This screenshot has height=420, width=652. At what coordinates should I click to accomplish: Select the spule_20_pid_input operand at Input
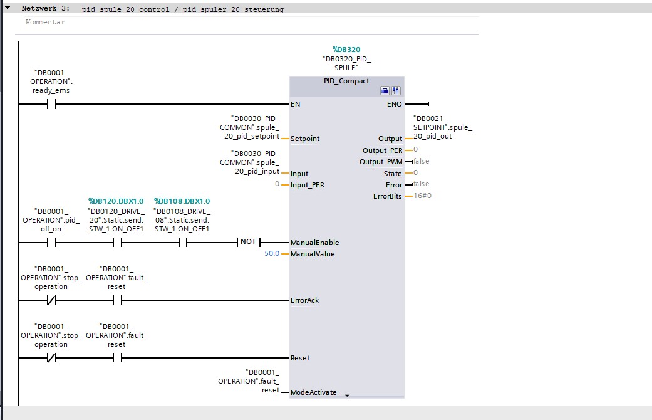[249, 162]
